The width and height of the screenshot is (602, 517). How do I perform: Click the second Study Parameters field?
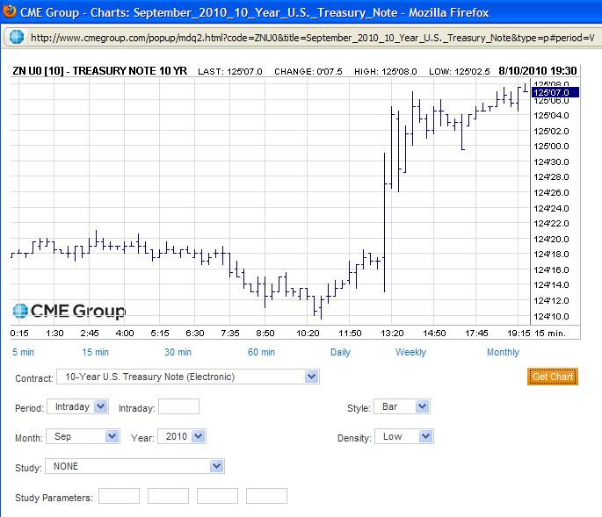[x=168, y=496]
